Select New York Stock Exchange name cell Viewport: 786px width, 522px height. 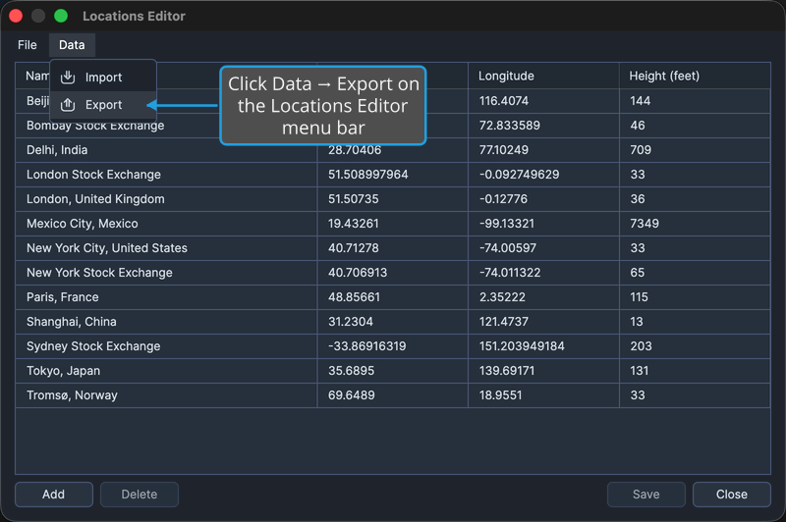point(166,273)
